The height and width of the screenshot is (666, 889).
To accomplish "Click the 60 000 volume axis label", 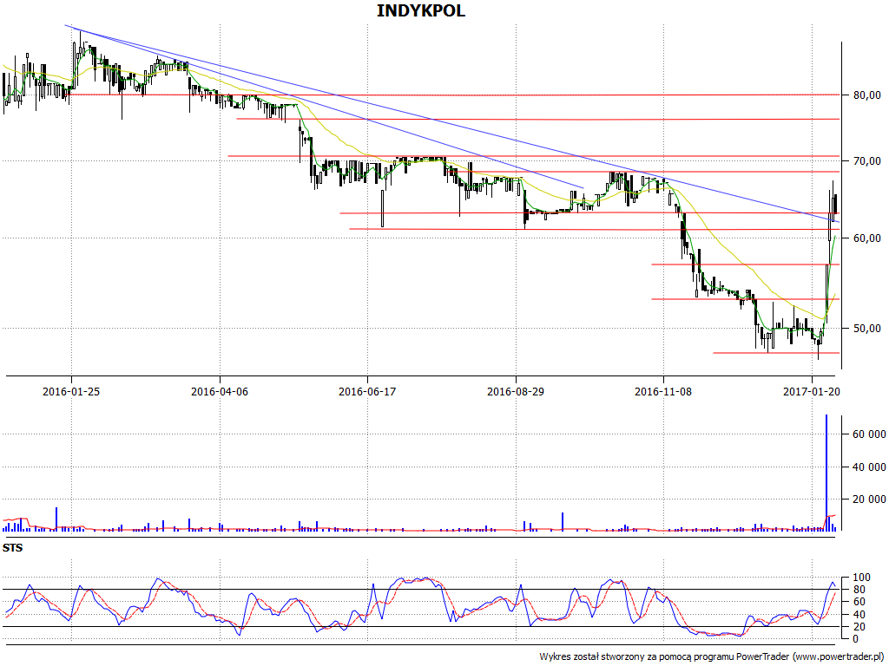I will click(x=869, y=434).
